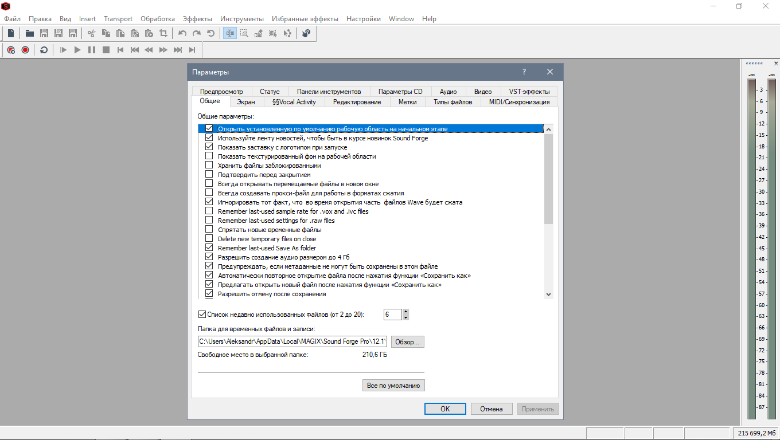Decrease recent files count with down arrow
Viewport: 780px width, 440px height.
tap(406, 317)
